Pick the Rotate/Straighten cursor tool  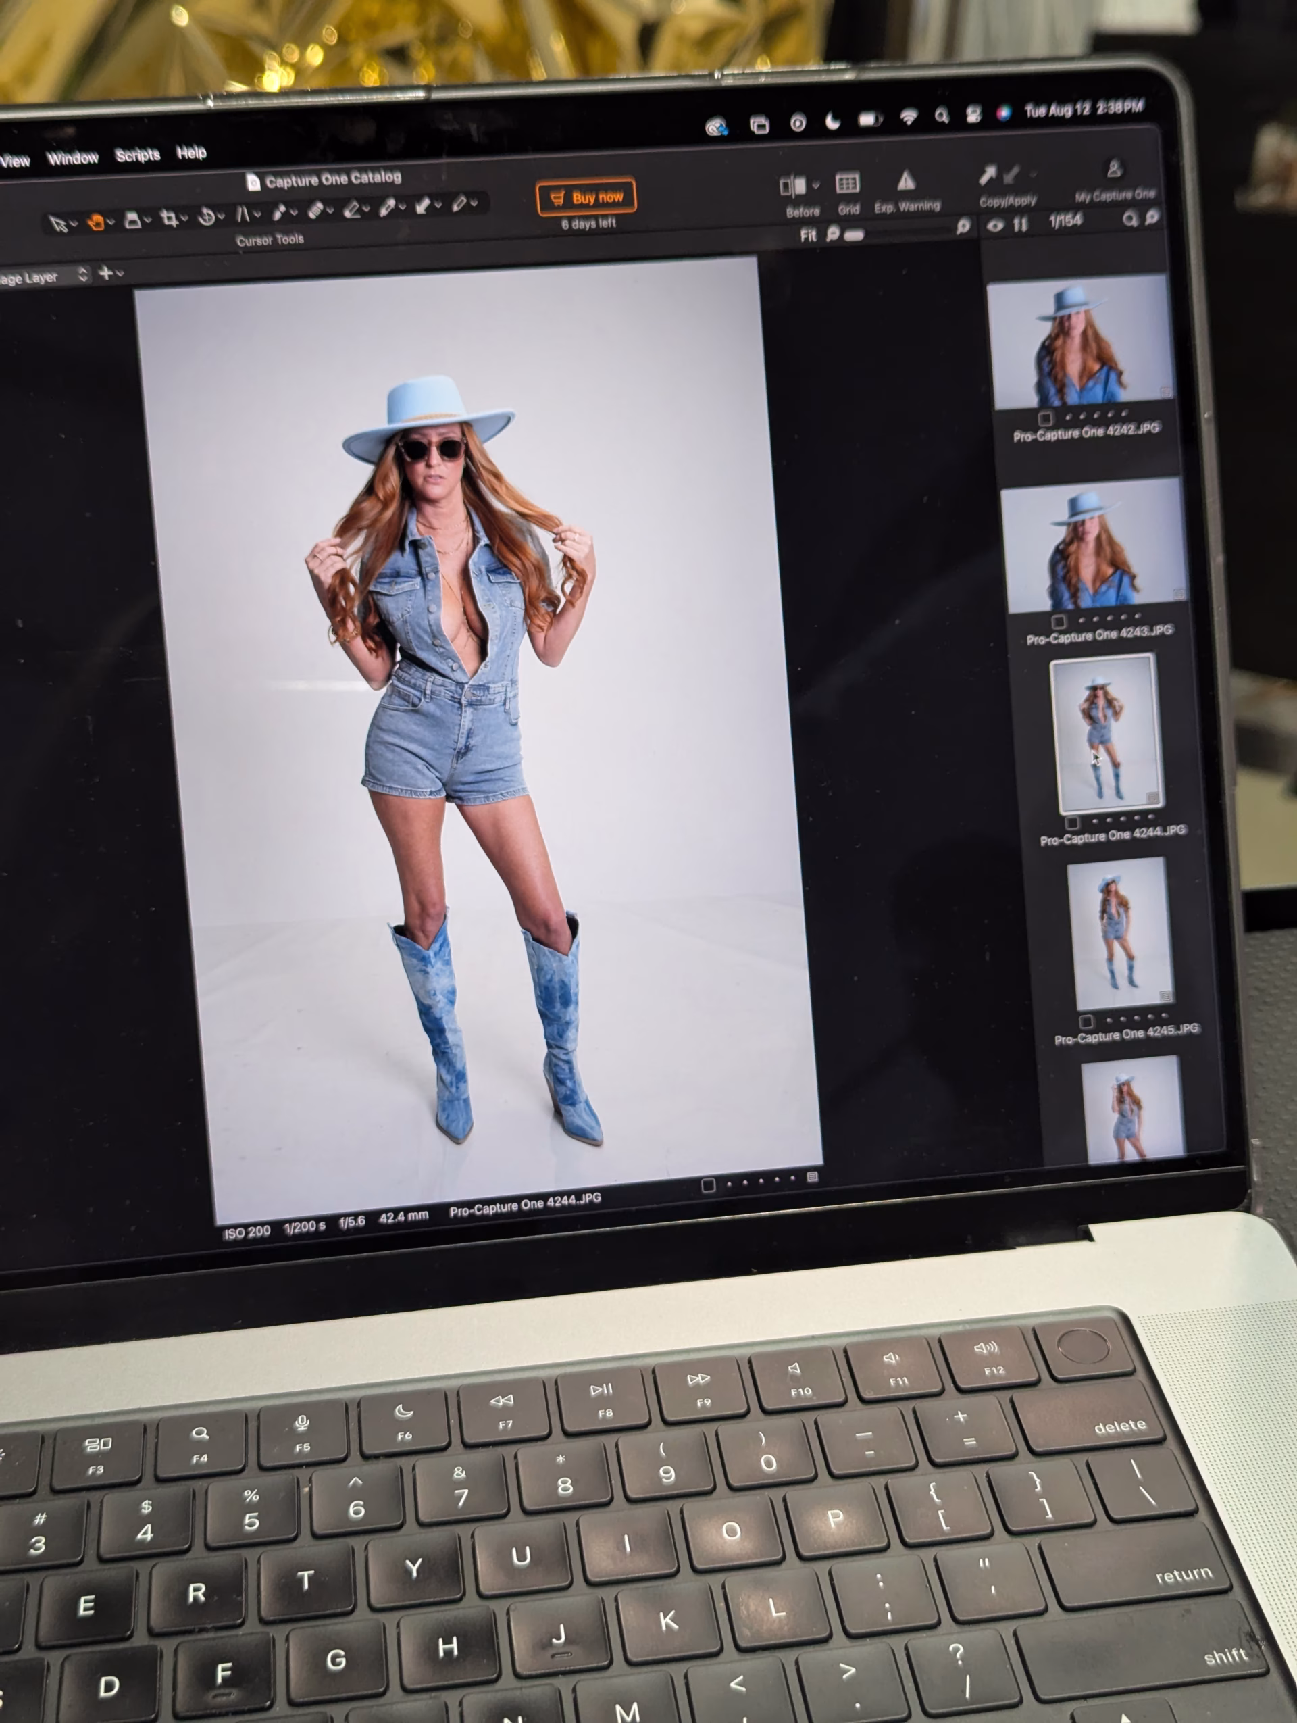click(206, 216)
